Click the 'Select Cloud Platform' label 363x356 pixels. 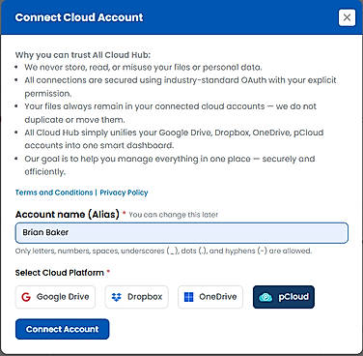[60, 273]
